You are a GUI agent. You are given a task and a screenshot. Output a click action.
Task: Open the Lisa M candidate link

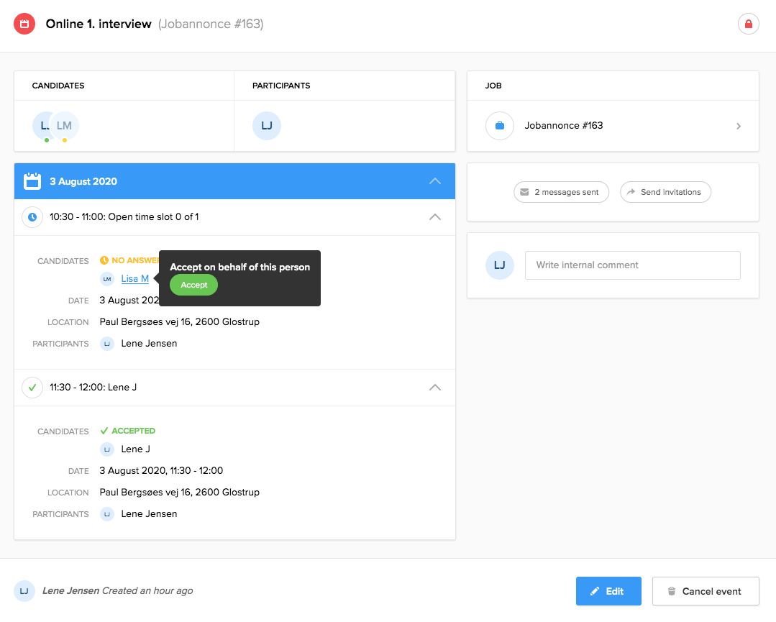(x=134, y=279)
